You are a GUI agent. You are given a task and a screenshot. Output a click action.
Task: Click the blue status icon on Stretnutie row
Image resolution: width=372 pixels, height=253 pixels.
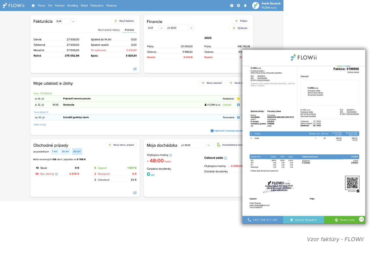[238, 105]
